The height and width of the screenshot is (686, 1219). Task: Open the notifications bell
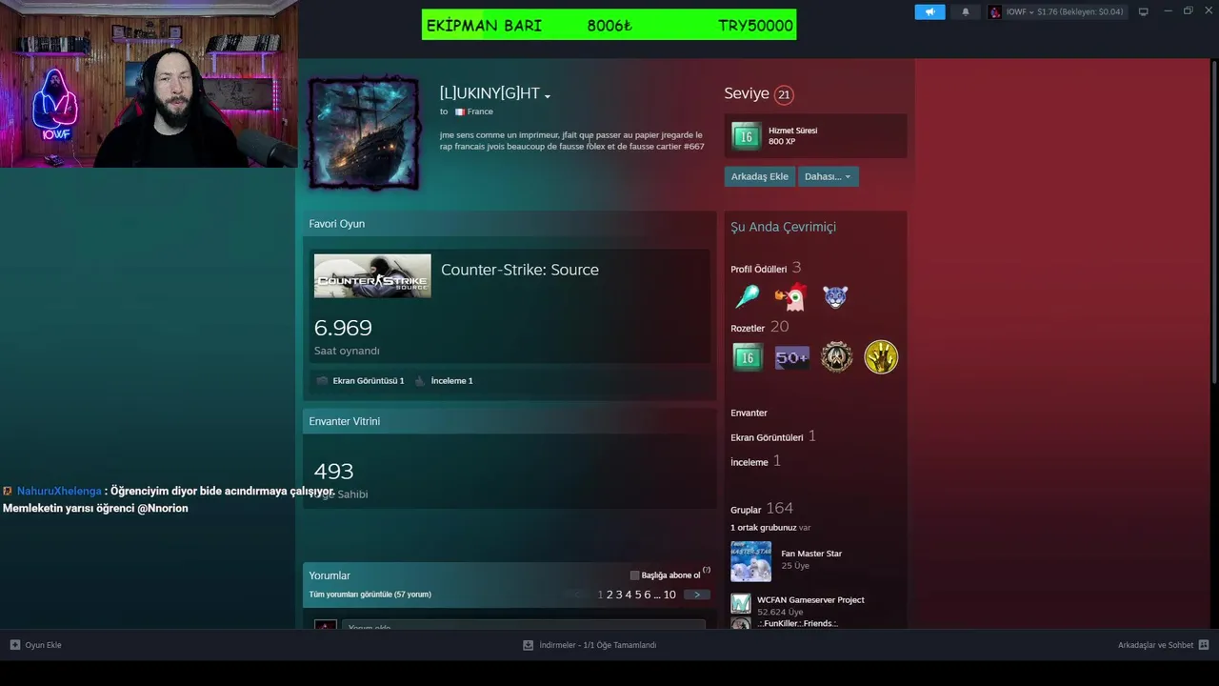pos(966,11)
